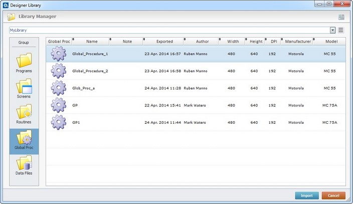Click author Ruben Manno in Global_Procedure_1 row
Image resolution: width=353 pixels, height=204 pixels.
pyautogui.click(x=196, y=54)
